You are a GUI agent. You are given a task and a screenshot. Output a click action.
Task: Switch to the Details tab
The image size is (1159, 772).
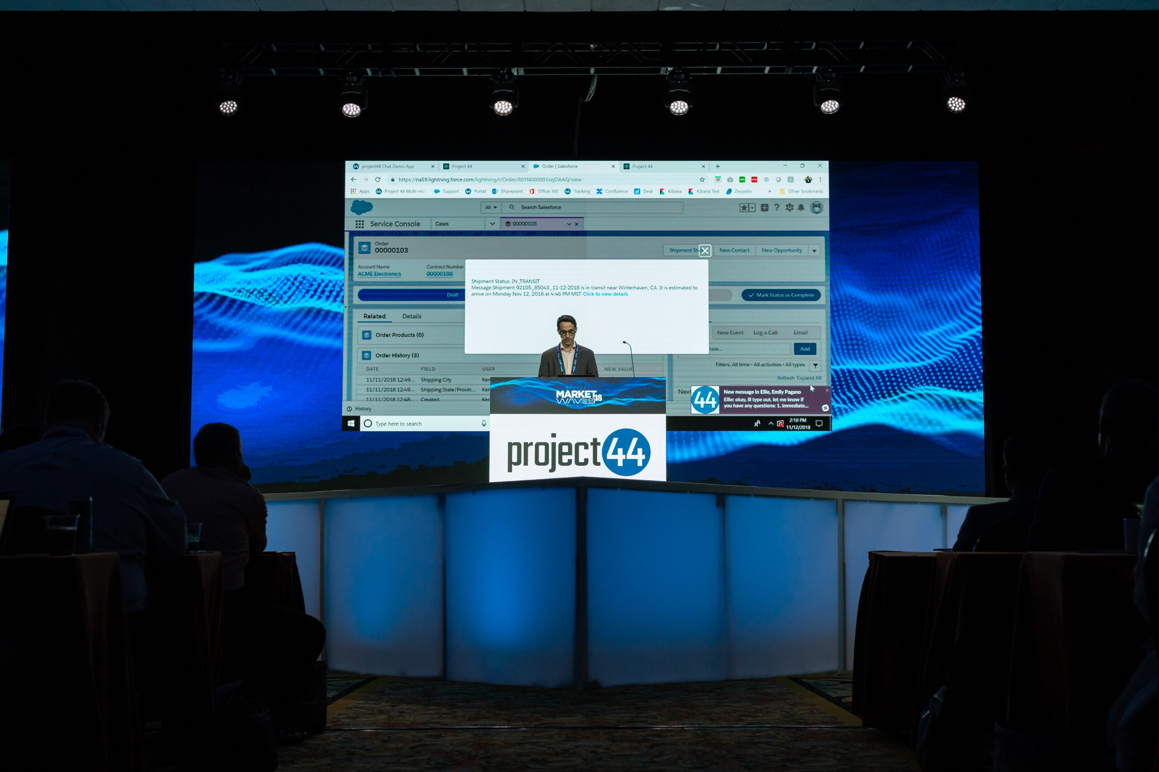click(412, 317)
